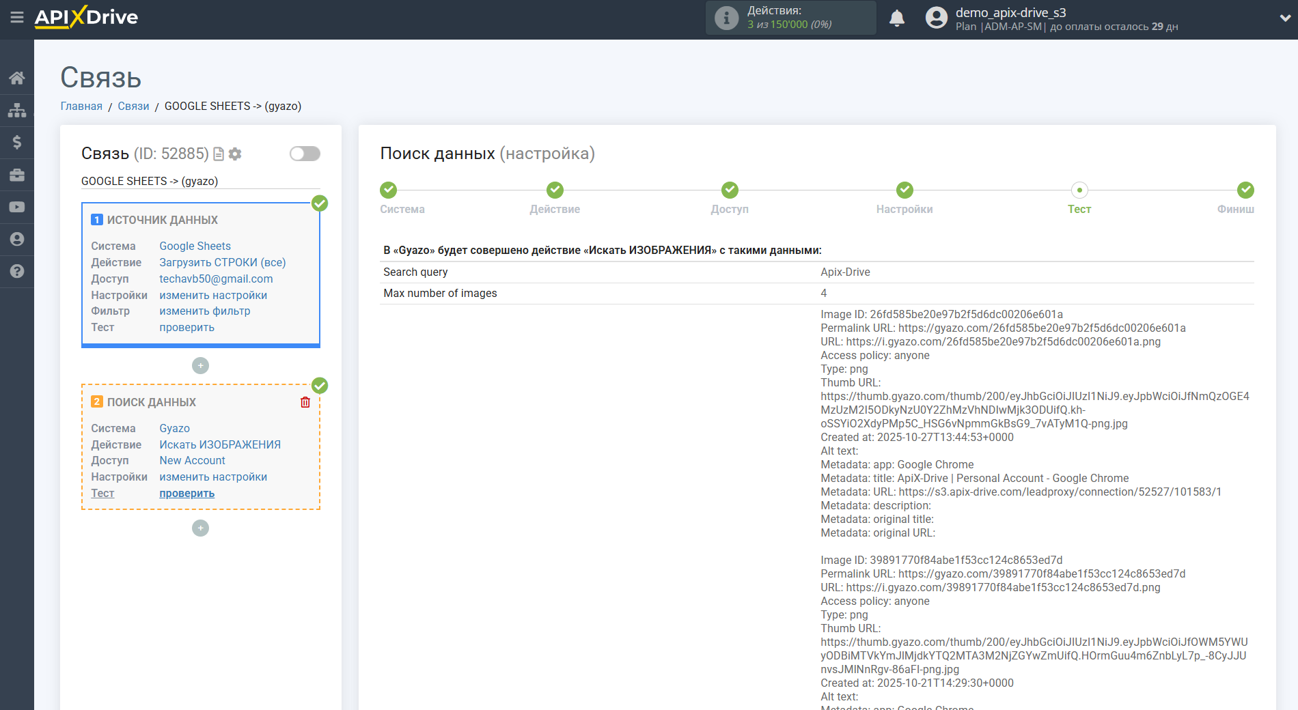Open the billing dollar sidebar icon
The height and width of the screenshot is (710, 1298).
[x=17, y=142]
